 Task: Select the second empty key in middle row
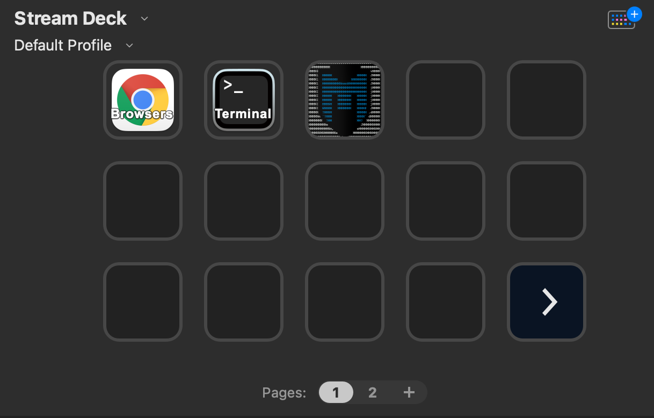tap(244, 201)
